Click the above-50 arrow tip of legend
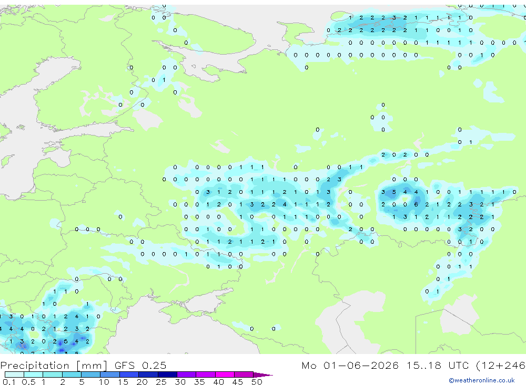 [263, 374]
